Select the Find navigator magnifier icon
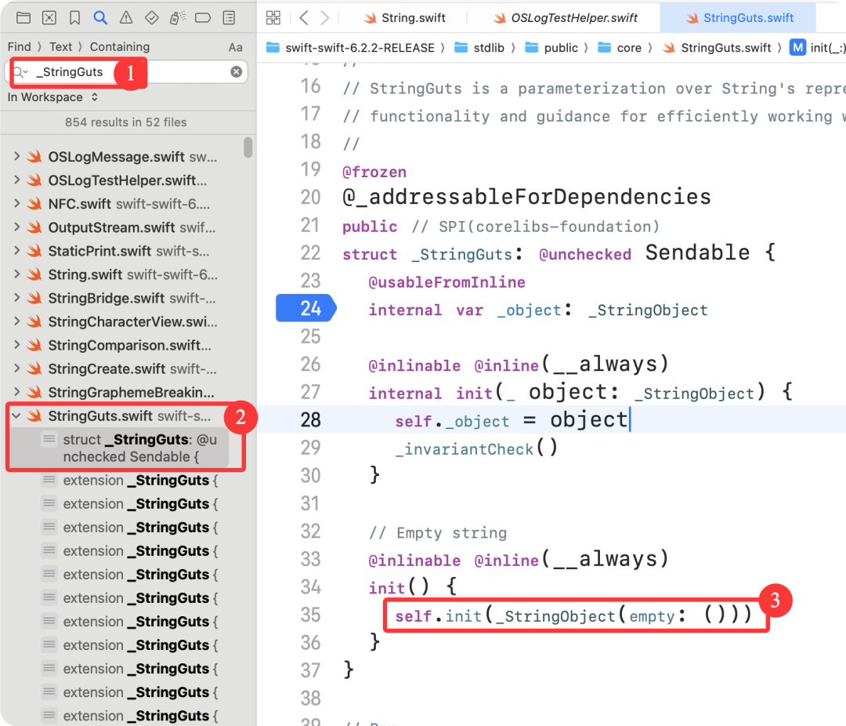Viewport: 846px width, 726px height. [x=100, y=18]
